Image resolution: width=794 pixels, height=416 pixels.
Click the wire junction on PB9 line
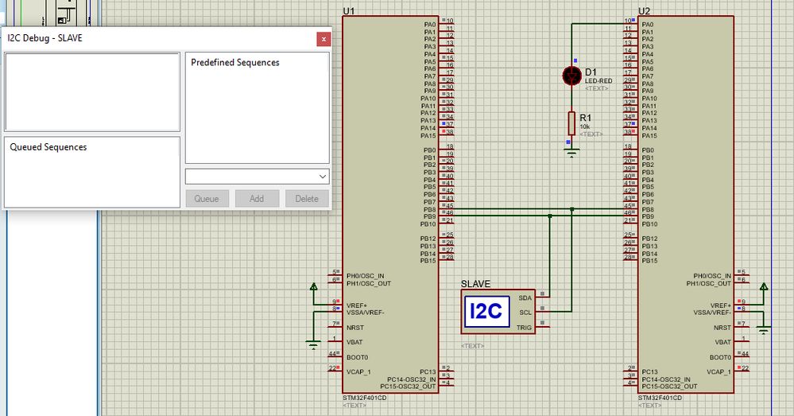click(550, 216)
